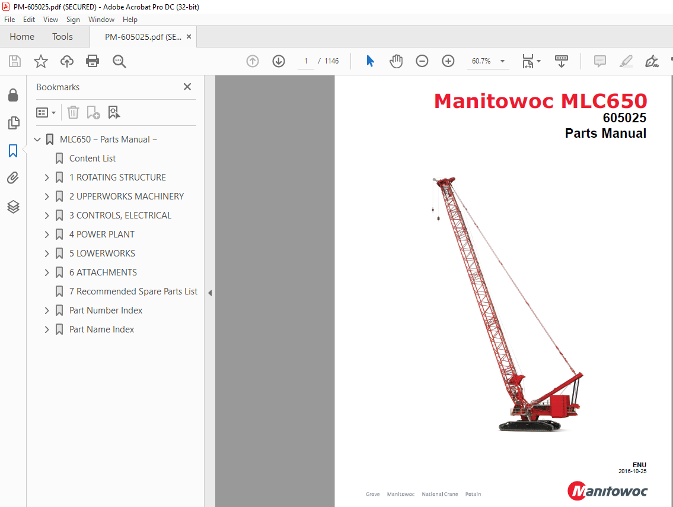Open bookmark options dropdown menu

pos(46,113)
